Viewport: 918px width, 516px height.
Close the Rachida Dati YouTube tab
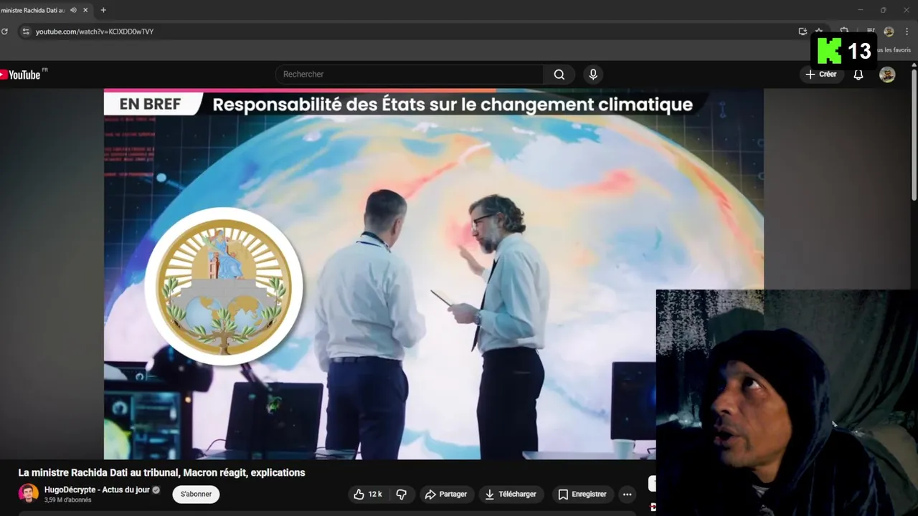86,10
